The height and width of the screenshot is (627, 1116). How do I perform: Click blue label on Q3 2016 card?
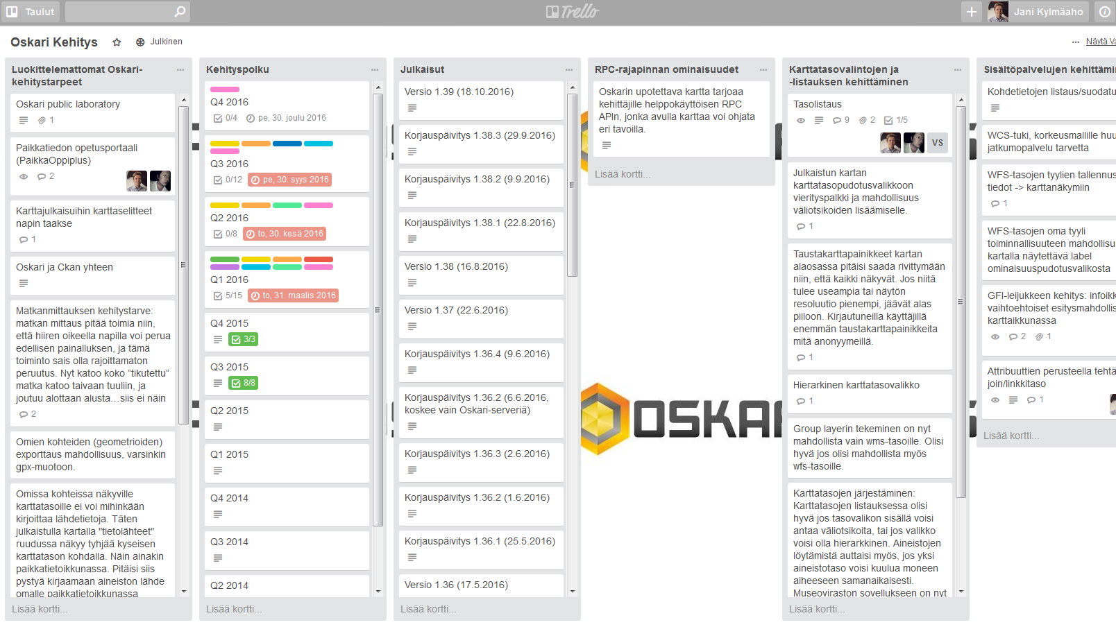(287, 144)
